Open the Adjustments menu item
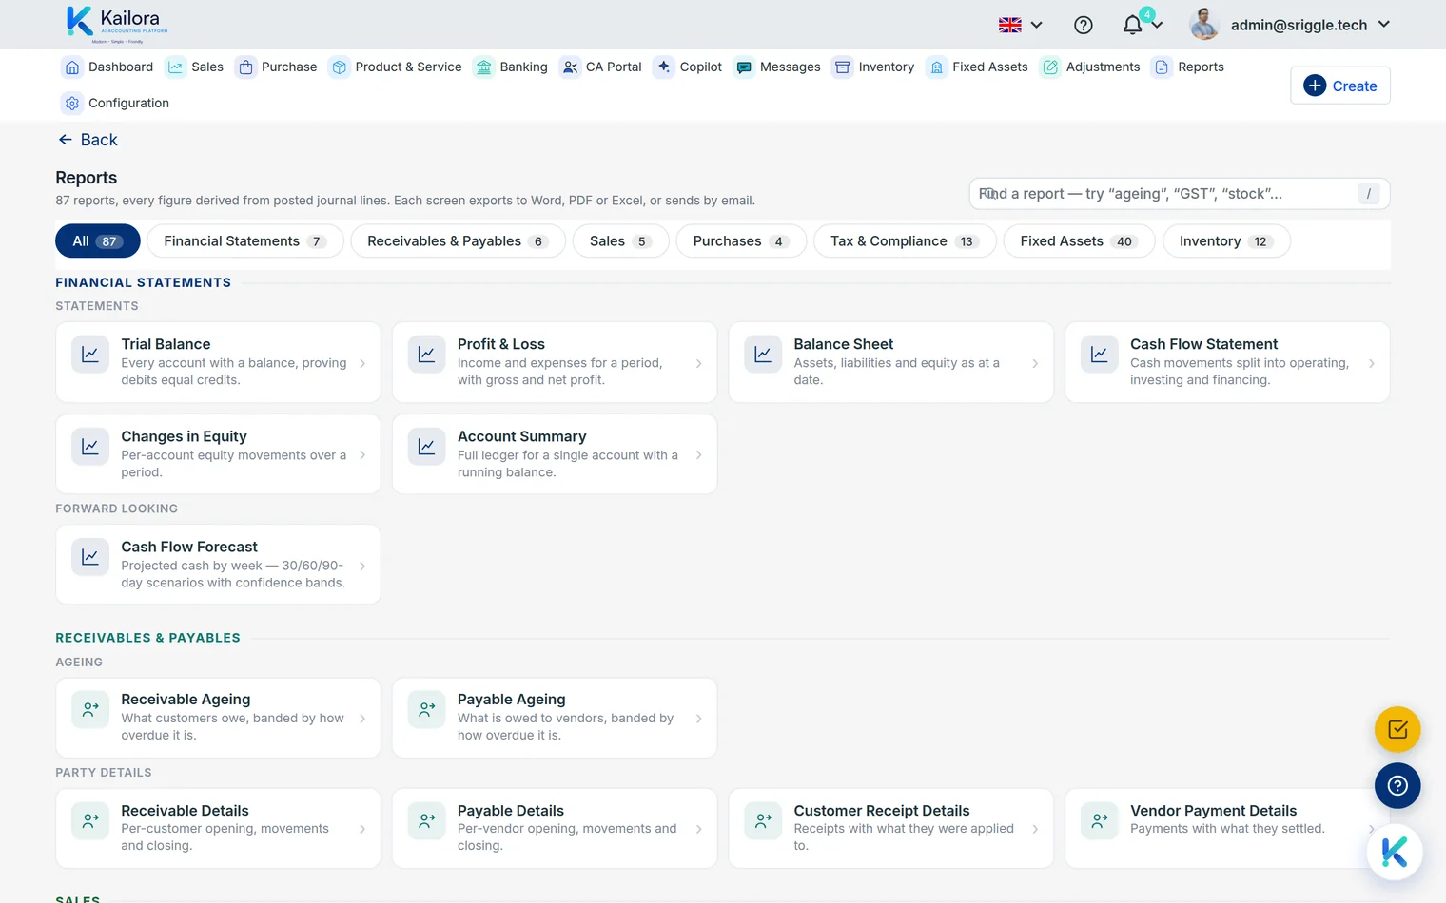The width and height of the screenshot is (1446, 903). (x=1091, y=67)
